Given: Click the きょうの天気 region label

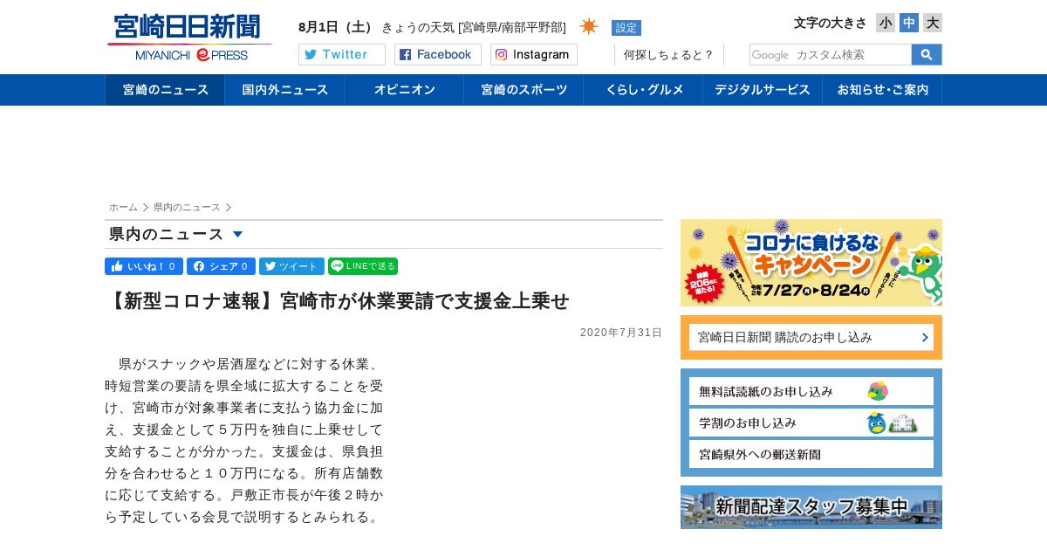Looking at the screenshot, I should coord(474,27).
